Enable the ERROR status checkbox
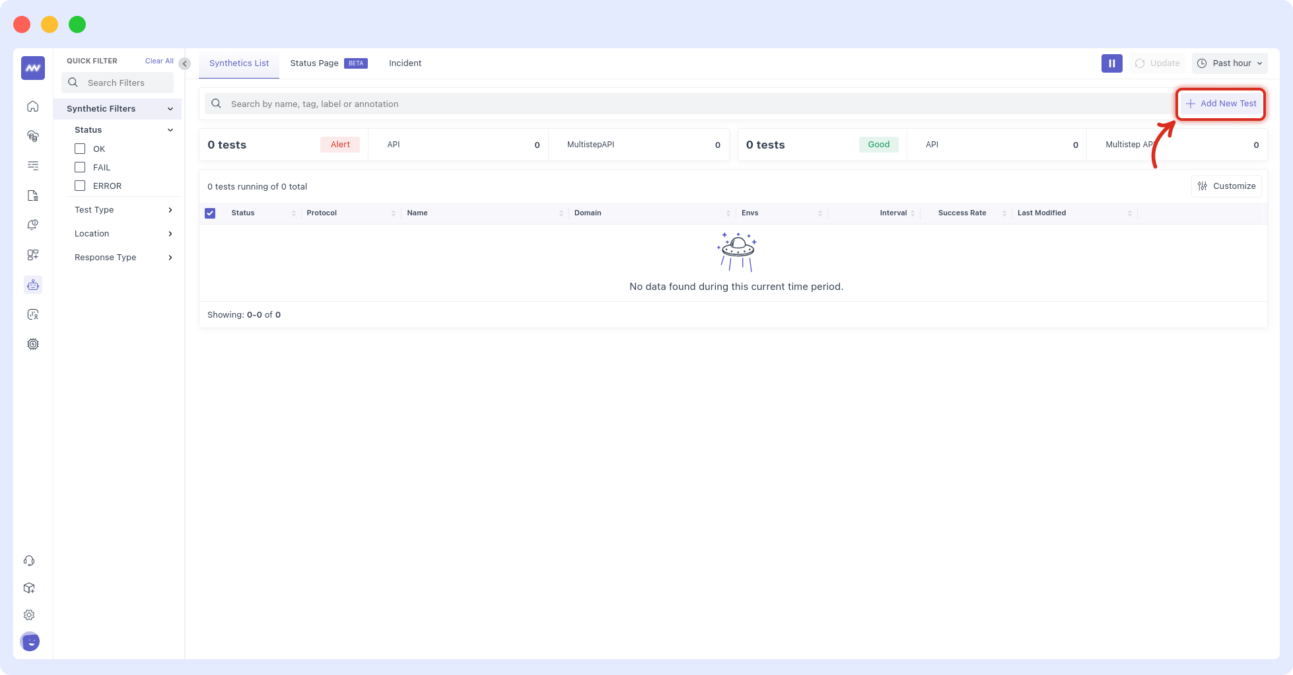Viewport: 1293px width, 675px height. (x=80, y=186)
